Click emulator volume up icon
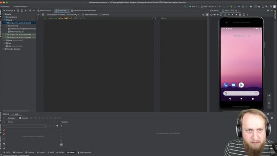This screenshot has height=156, width=277. click(x=215, y=15)
